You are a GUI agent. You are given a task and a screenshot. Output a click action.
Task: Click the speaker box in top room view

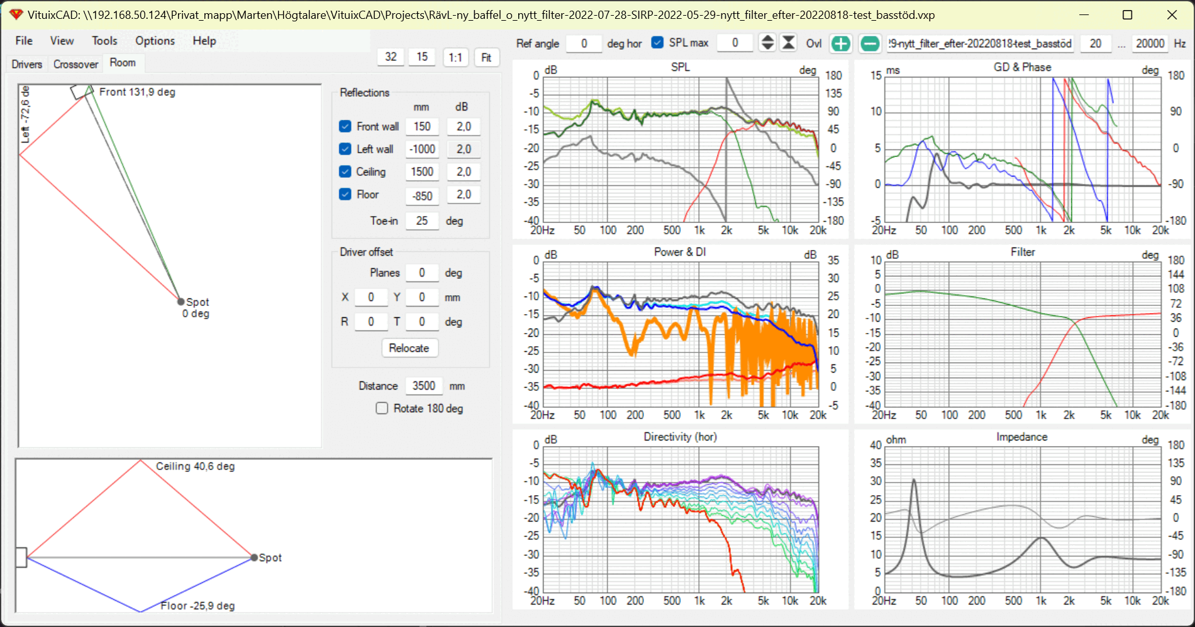82,91
